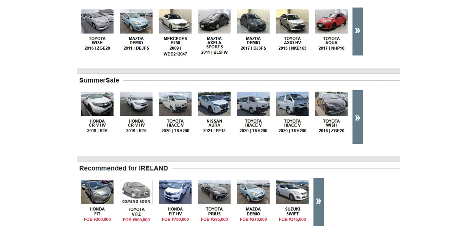Open the Toyota Wish 2016 ZGE20 thumbnail in top row

point(97,22)
